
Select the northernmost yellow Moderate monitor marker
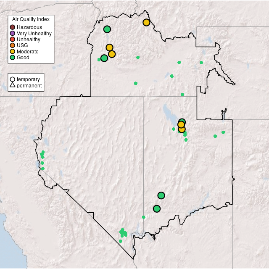click(x=146, y=22)
